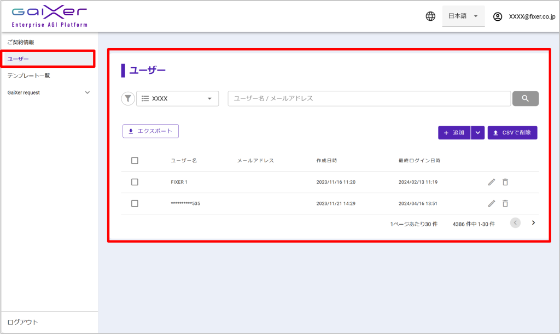The image size is (560, 334).
Task: Open the XXXX tenant dropdown
Action: [x=177, y=98]
